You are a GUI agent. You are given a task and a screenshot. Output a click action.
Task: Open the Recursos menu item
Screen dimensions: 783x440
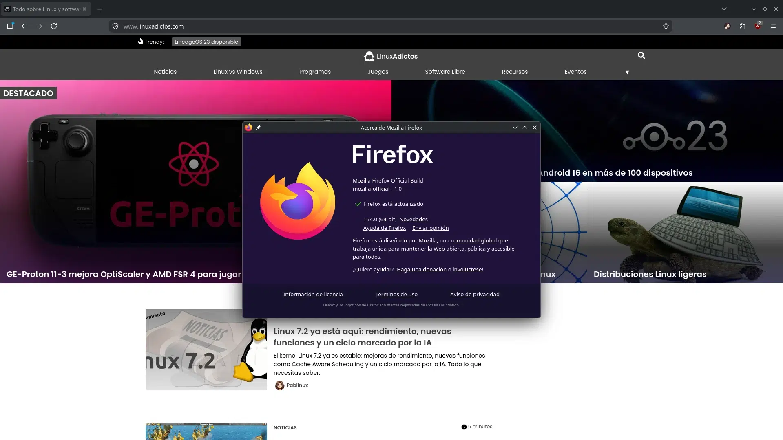point(515,72)
